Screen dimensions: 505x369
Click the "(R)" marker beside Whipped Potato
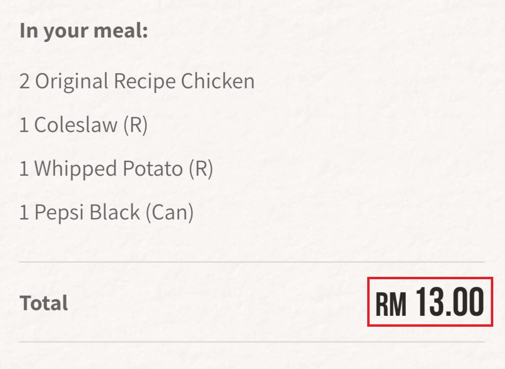tap(201, 169)
